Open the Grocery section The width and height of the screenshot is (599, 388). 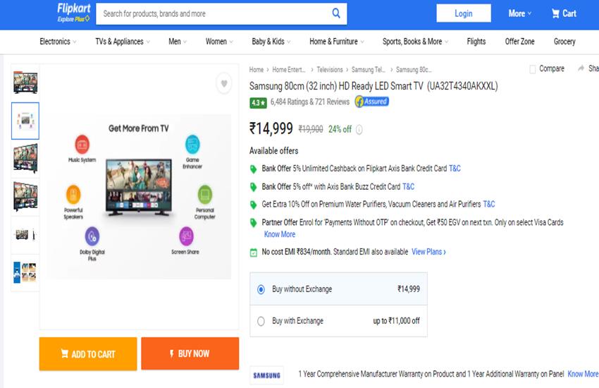click(564, 42)
